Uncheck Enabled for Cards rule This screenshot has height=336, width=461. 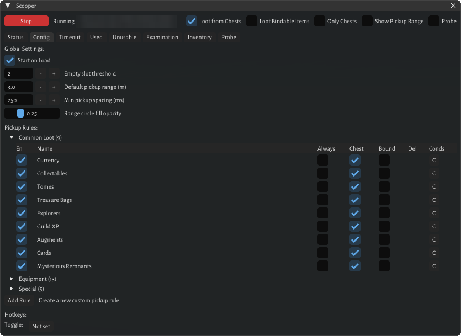22,253
